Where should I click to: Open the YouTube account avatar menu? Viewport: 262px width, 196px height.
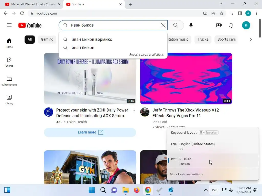(x=246, y=25)
